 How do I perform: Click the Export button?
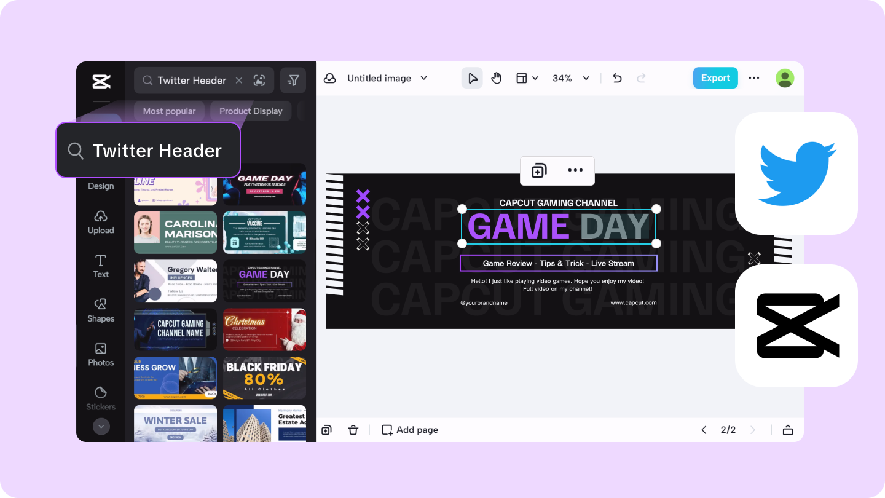(715, 78)
